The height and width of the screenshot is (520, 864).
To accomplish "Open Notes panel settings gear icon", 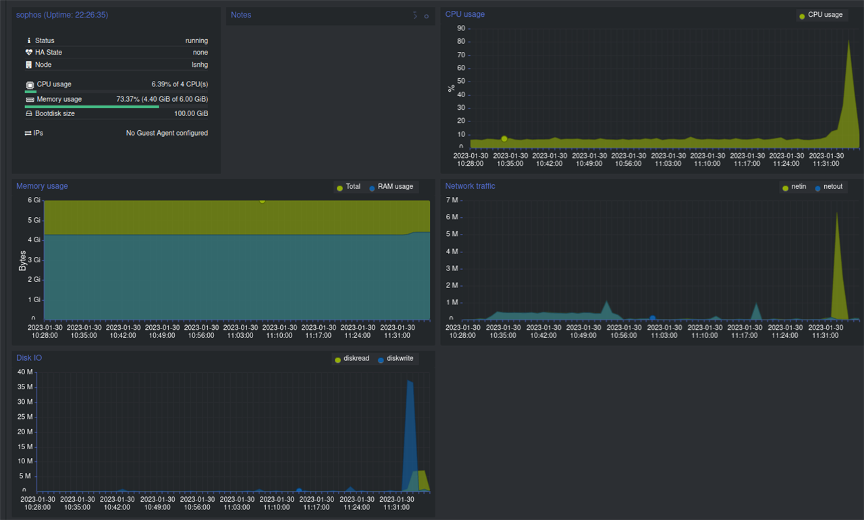I will pyautogui.click(x=427, y=16).
